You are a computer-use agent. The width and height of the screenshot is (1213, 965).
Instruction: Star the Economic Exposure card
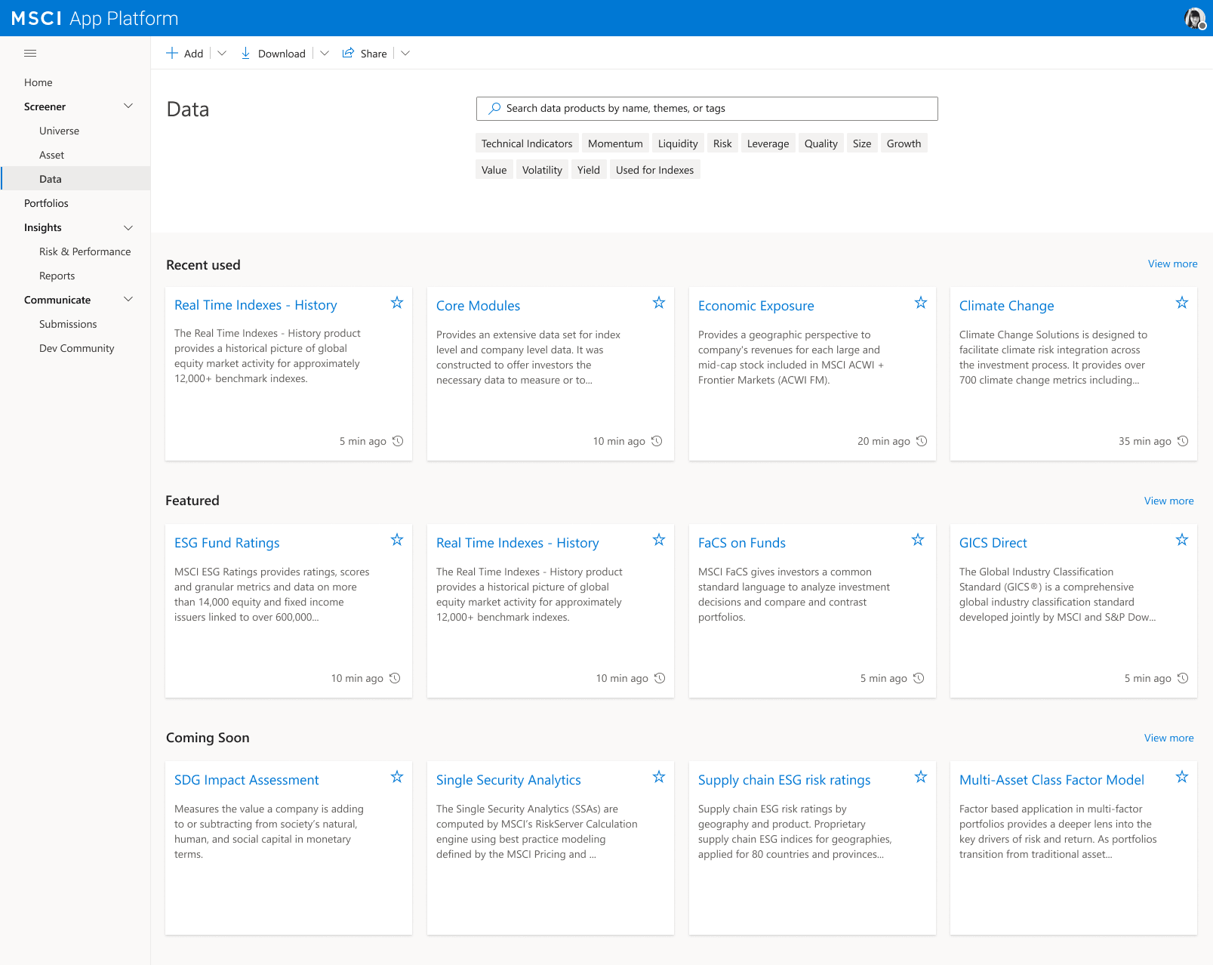tap(921, 303)
